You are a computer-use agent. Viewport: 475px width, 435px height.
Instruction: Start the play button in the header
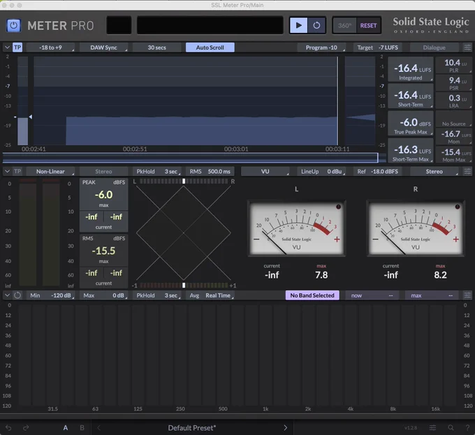(299, 25)
